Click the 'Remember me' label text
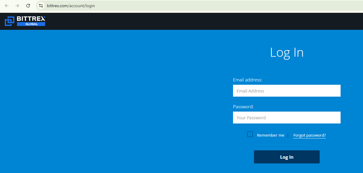The image size is (363, 173). pyautogui.click(x=270, y=135)
